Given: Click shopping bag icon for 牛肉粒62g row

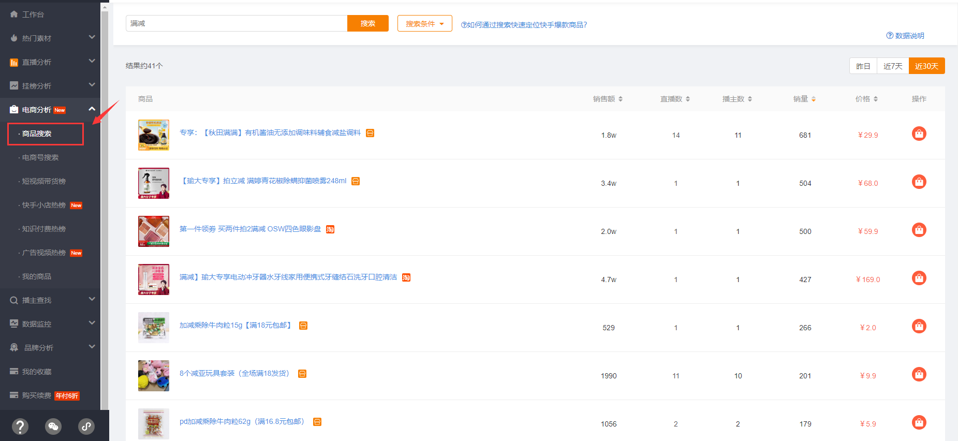Looking at the screenshot, I should (919, 422).
